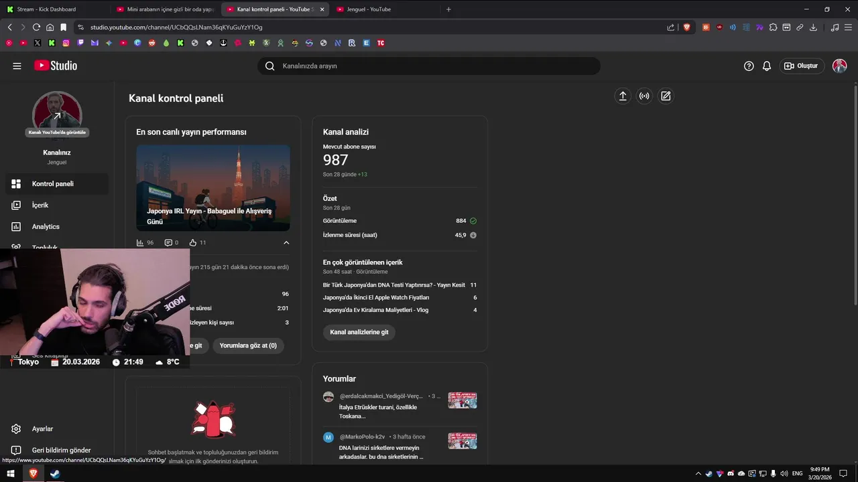Close the Kanal kontrol paneli tab
The width and height of the screenshot is (858, 482).
pyautogui.click(x=322, y=9)
